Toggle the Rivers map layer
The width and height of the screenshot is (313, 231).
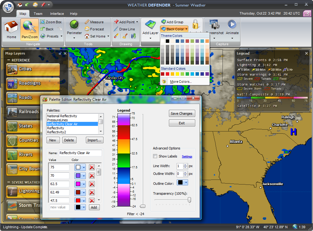[33, 154]
